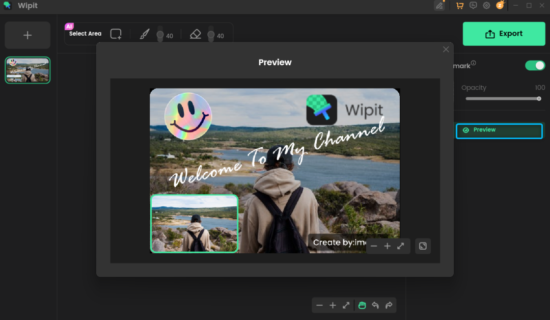
Task: Open the shopping cart in the title bar
Action: (x=459, y=6)
